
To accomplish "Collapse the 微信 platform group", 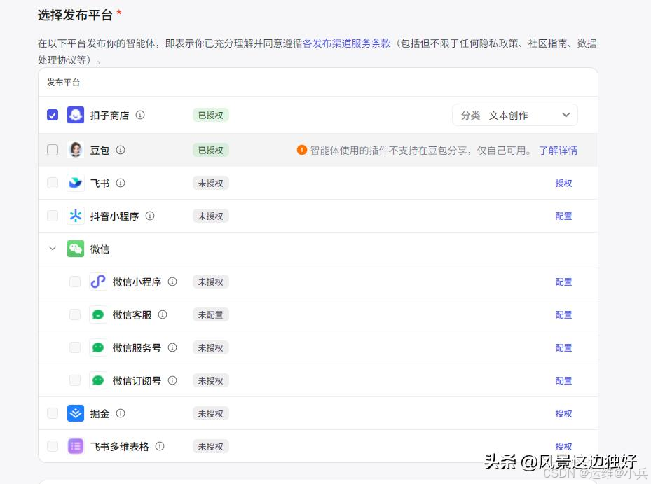I will click(x=53, y=249).
